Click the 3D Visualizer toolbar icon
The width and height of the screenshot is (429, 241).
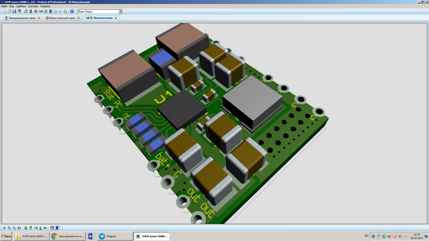41,11
